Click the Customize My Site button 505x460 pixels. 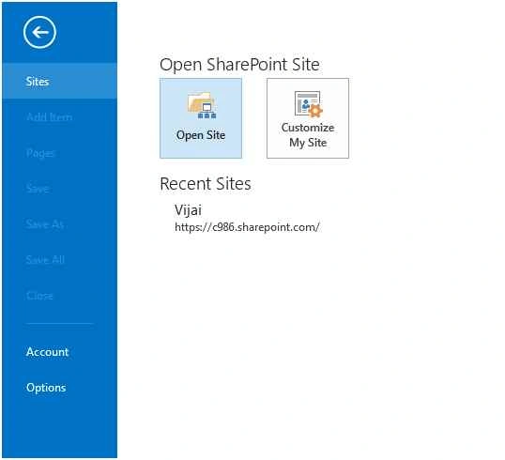308,118
